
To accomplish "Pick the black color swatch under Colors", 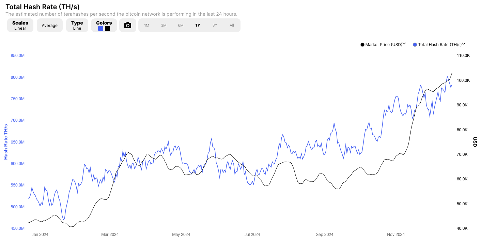I will point(108,29).
